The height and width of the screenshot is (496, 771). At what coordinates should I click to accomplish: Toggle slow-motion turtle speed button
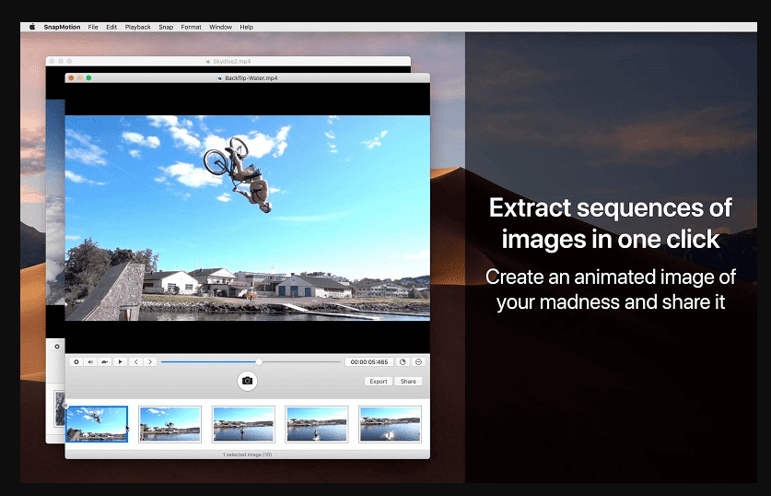click(105, 361)
